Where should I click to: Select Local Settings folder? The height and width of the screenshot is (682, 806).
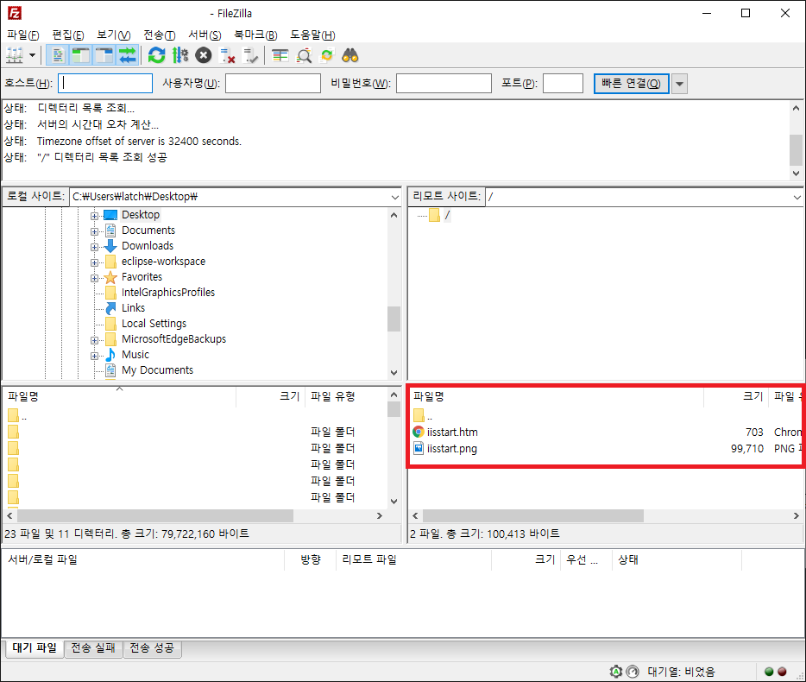pyautogui.click(x=154, y=323)
